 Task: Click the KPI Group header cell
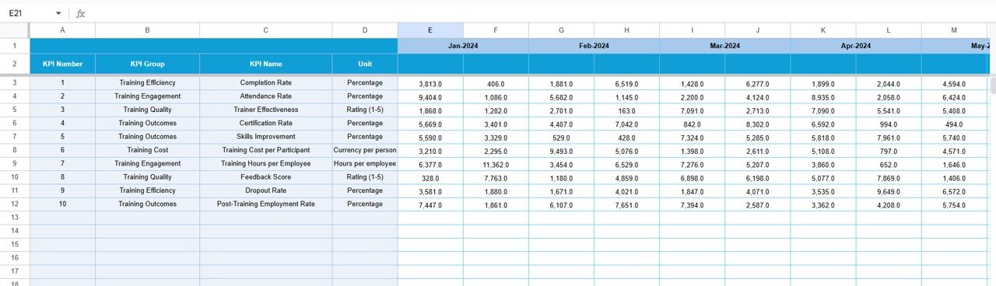[147, 64]
